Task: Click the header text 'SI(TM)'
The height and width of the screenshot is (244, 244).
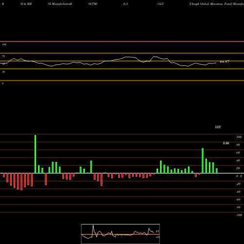Action: (x=93, y=4)
